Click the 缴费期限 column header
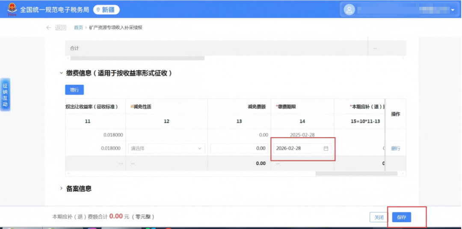The height and width of the screenshot is (229, 462). [286, 107]
